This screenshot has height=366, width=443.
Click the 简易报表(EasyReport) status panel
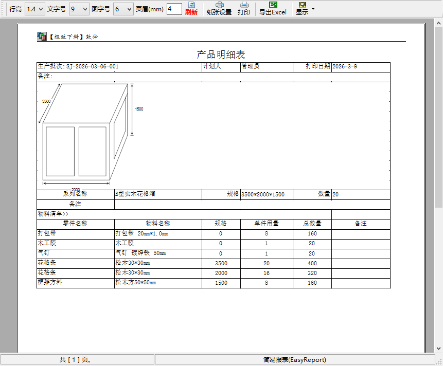294,360
